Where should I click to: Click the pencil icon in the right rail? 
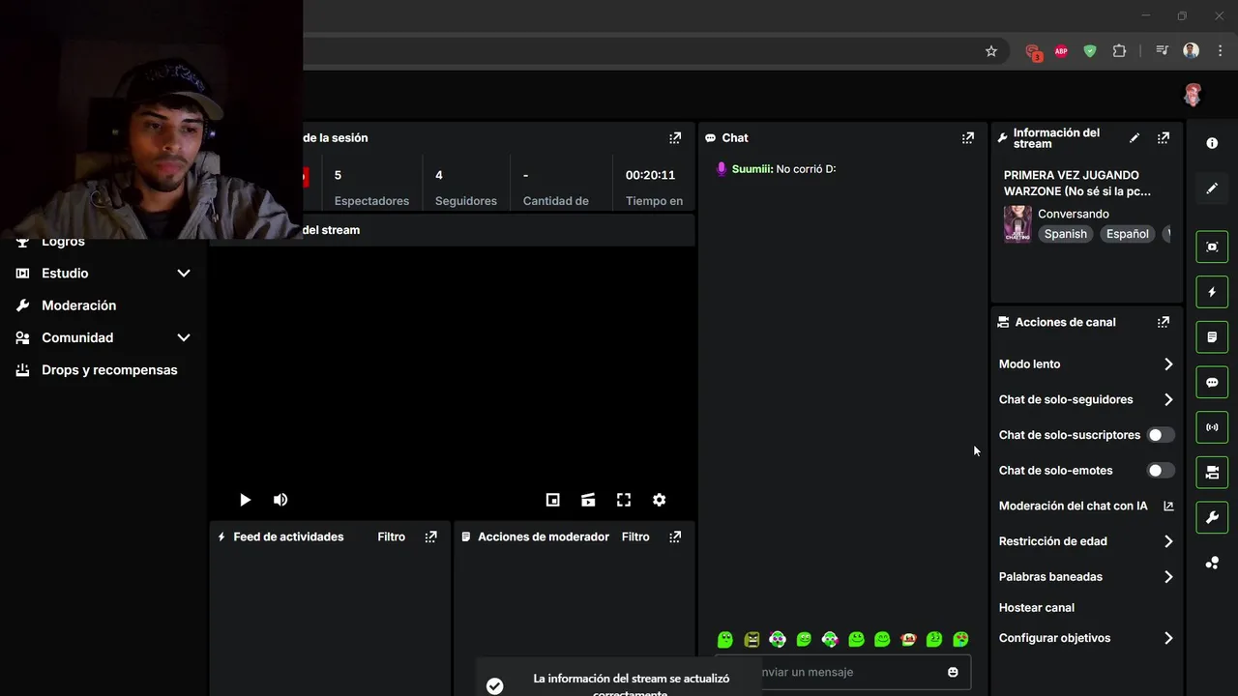(x=1212, y=188)
